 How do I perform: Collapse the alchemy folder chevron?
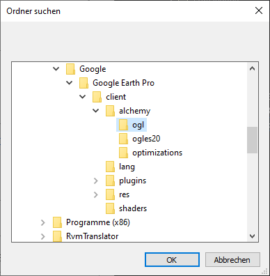coord(95,111)
